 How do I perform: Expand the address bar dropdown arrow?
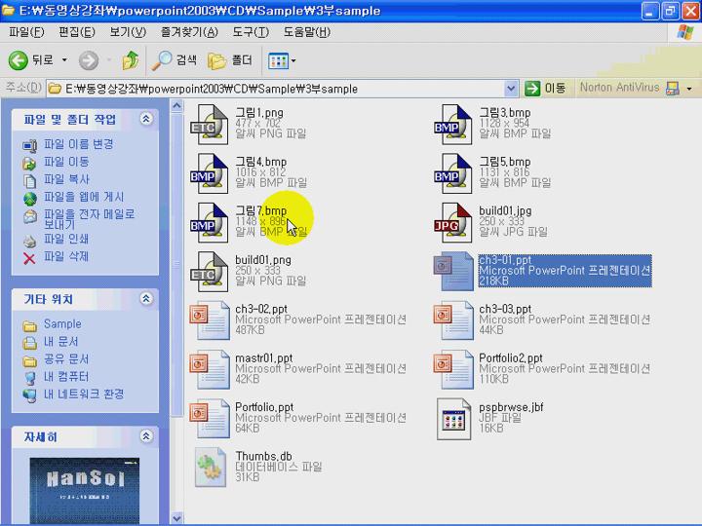click(511, 89)
